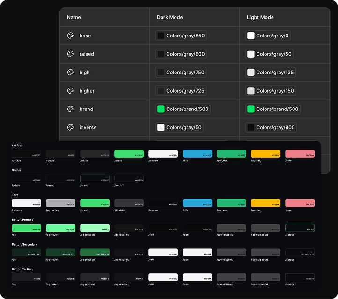Pick the Text /warning yellow swatch

tap(265, 204)
